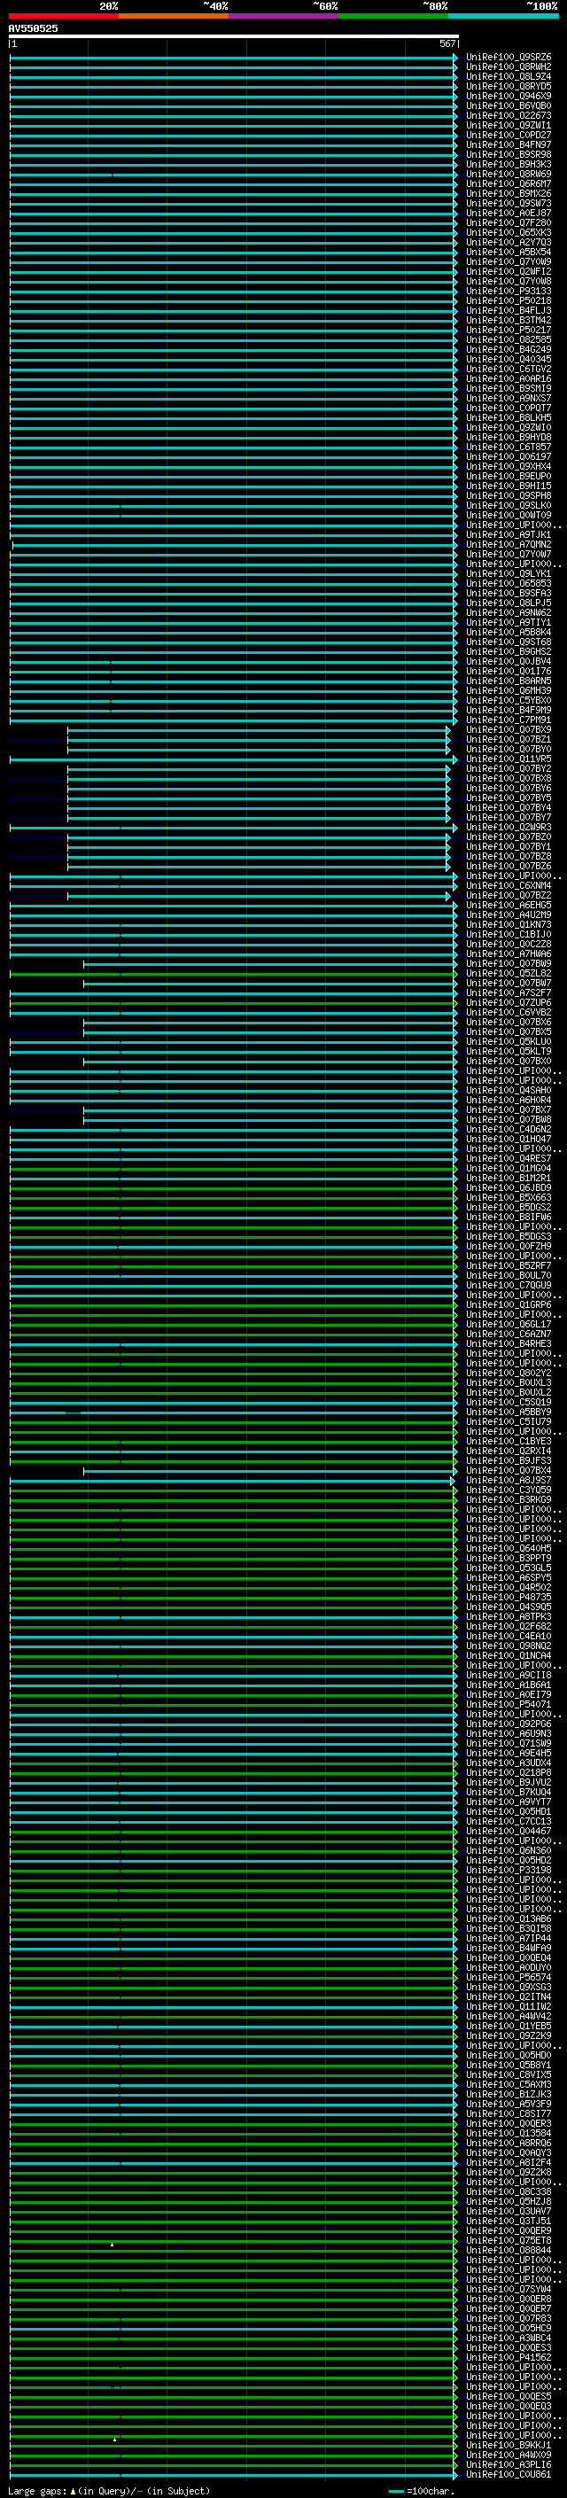Screen dimensions: 567x2498
Task: Click the green ~80% identity legend bar
Action: (x=393, y=16)
